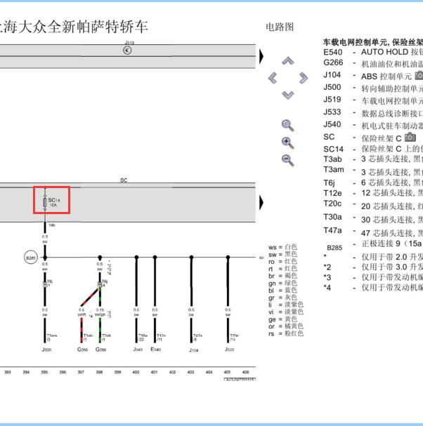Select the E540 label below the diagram wires

point(155,349)
